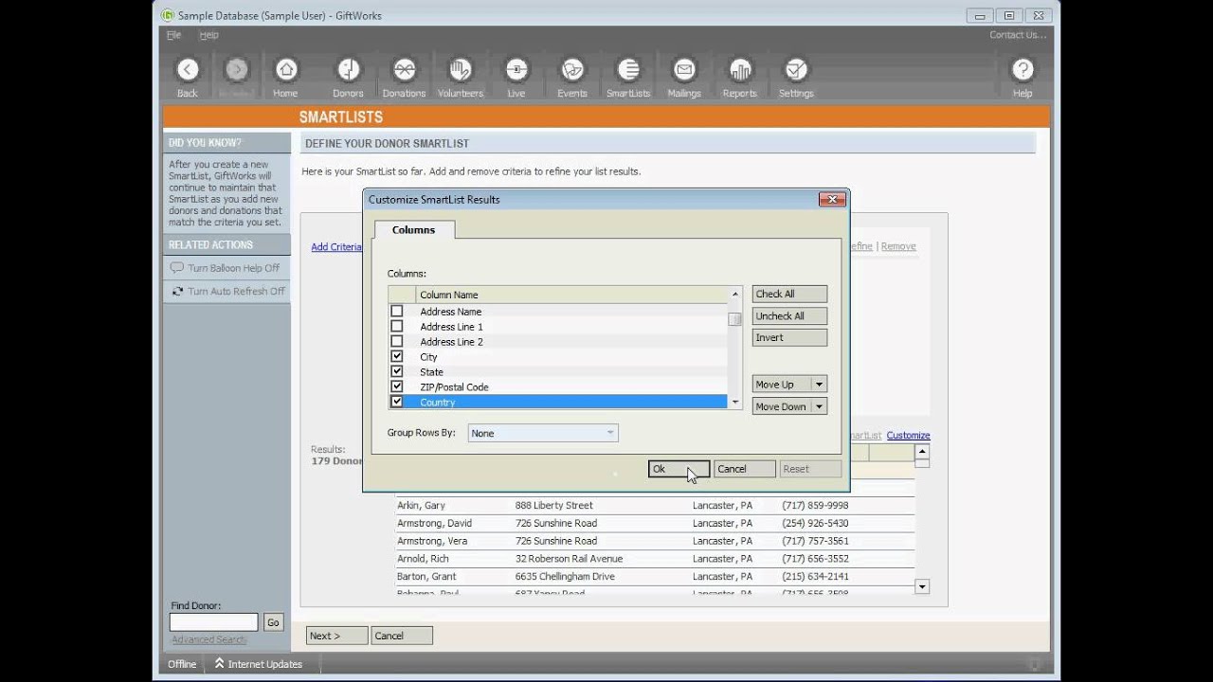The height and width of the screenshot is (682, 1213).
Task: Open the SmartLists toolbar icon
Action: click(x=628, y=70)
